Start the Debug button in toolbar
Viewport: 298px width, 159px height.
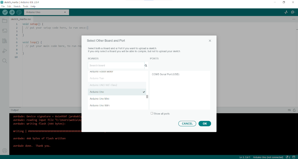[x=19, y=12]
